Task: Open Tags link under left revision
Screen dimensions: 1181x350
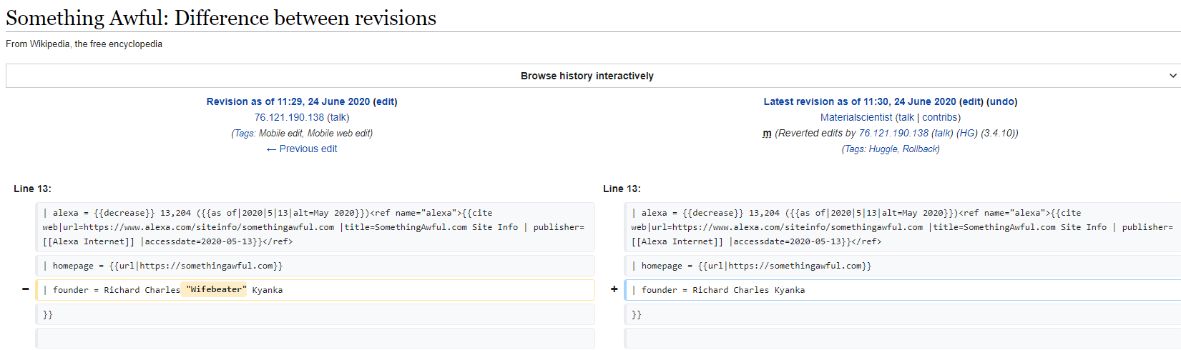Action: tap(244, 133)
